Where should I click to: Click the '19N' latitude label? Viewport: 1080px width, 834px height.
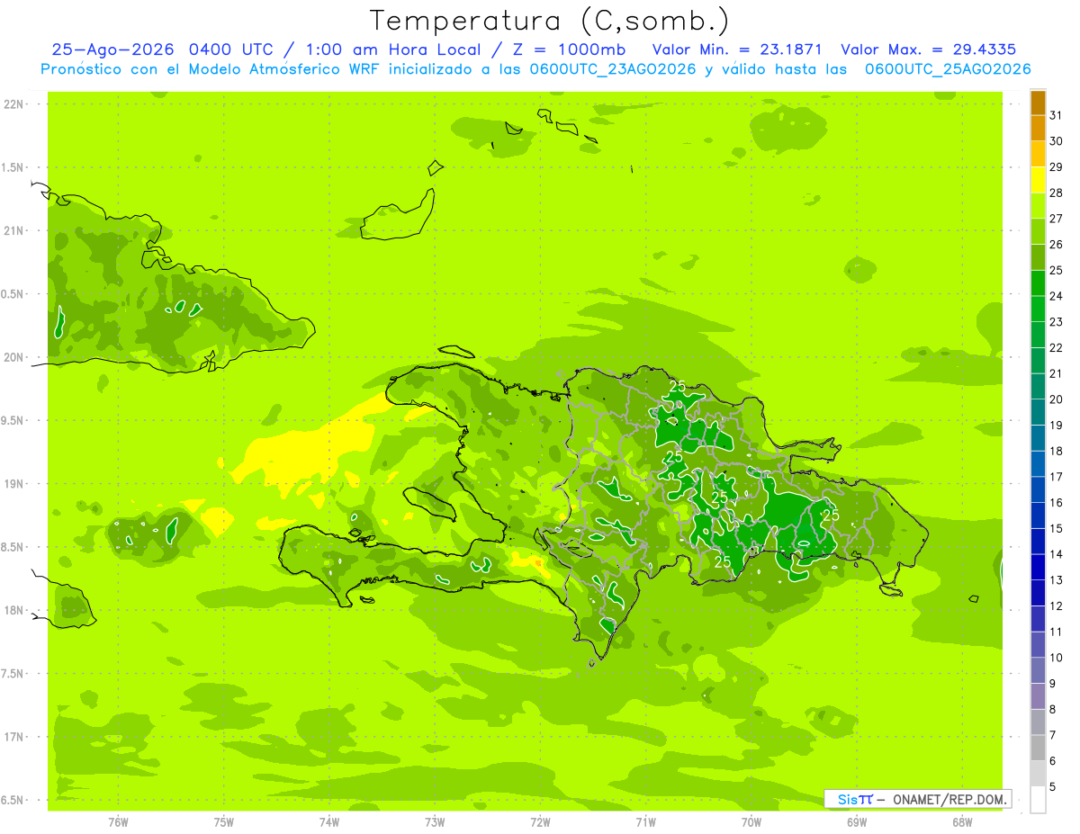pos(14,484)
